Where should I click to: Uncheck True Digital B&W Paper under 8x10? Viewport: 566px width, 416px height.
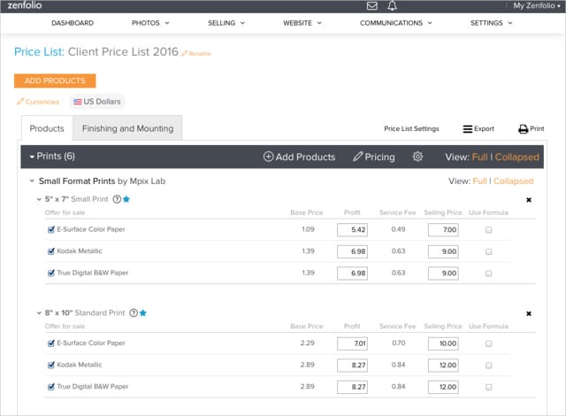point(51,386)
